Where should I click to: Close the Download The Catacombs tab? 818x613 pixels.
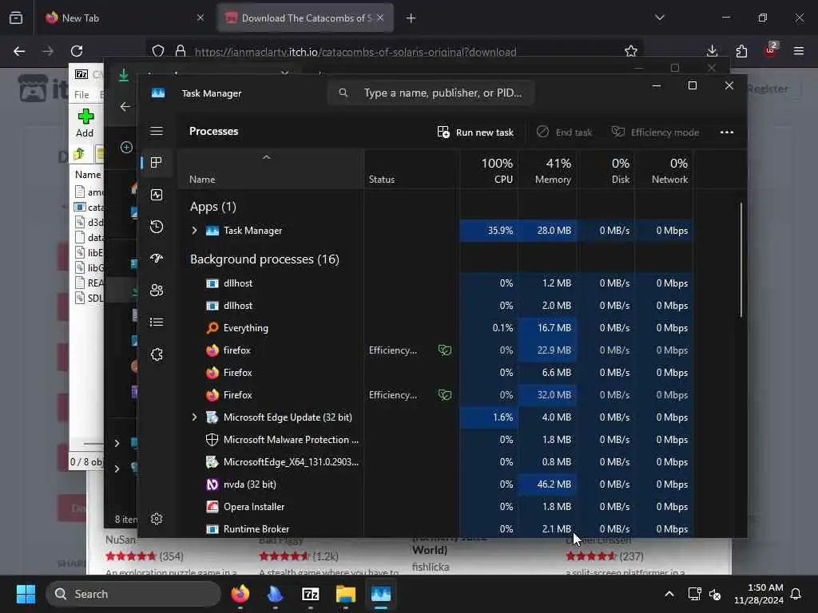[380, 18]
